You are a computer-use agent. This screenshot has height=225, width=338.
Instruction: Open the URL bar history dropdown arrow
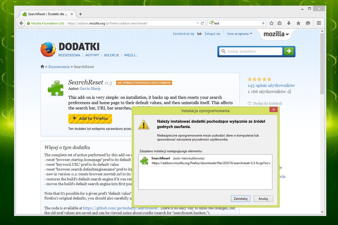[x=198, y=23]
